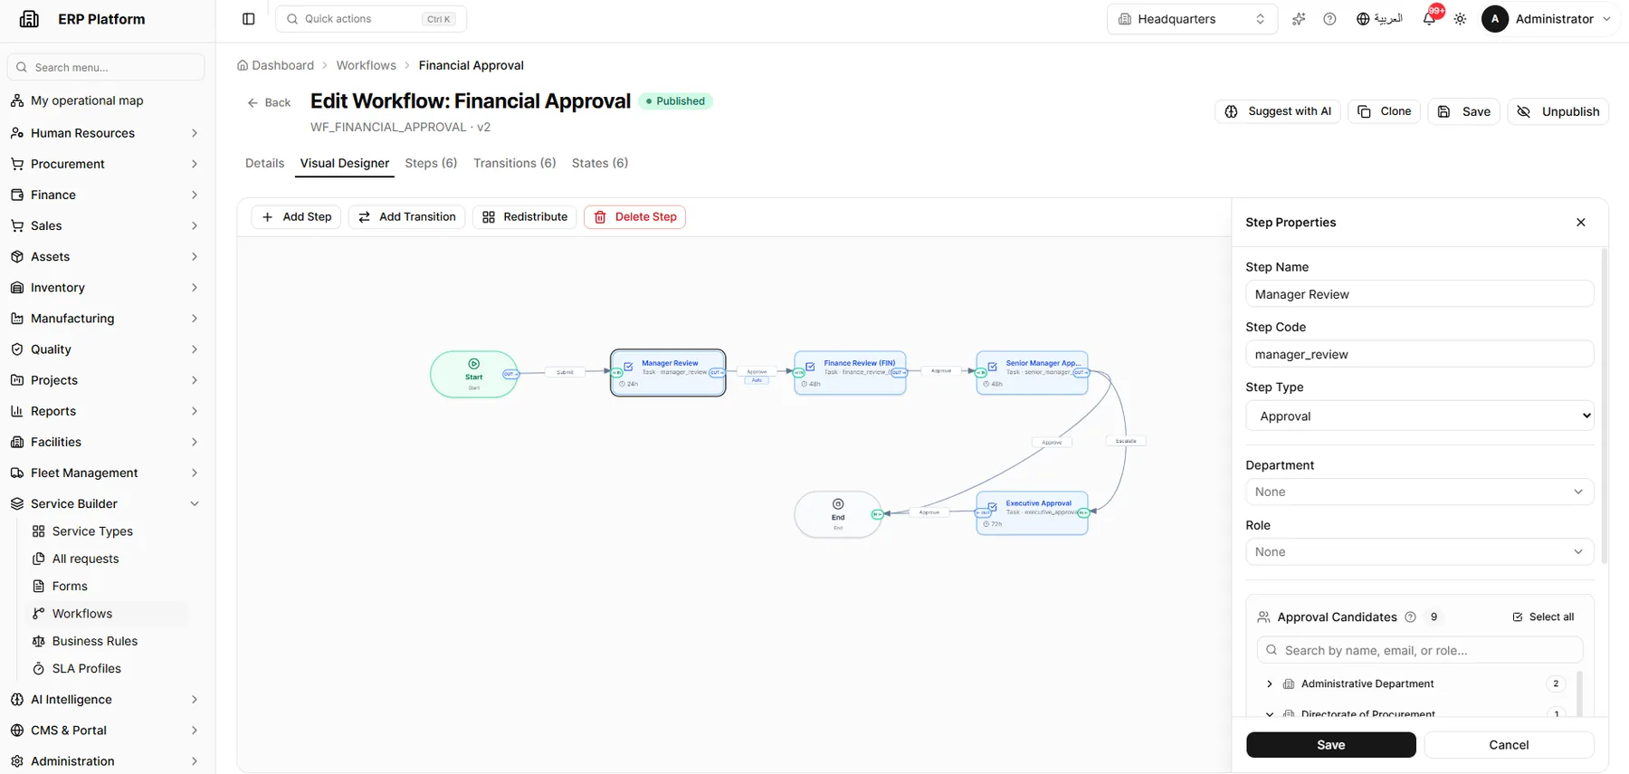Click Workflows in breadcrumb
This screenshot has height=774, width=1629.
[366, 65]
